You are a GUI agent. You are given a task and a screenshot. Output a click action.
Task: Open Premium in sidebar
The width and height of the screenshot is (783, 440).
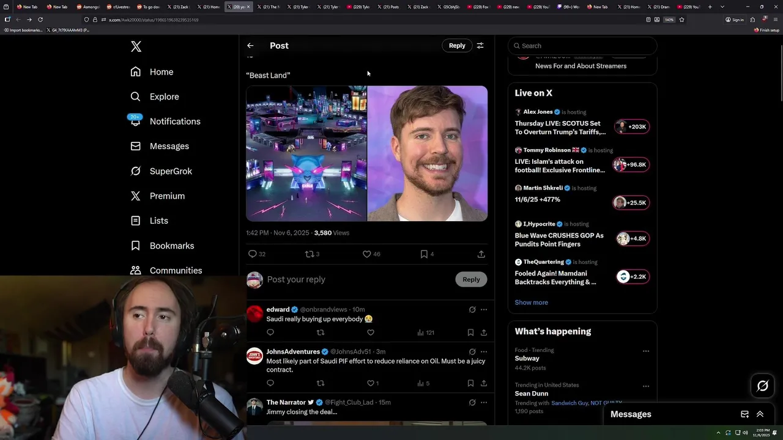click(158, 196)
